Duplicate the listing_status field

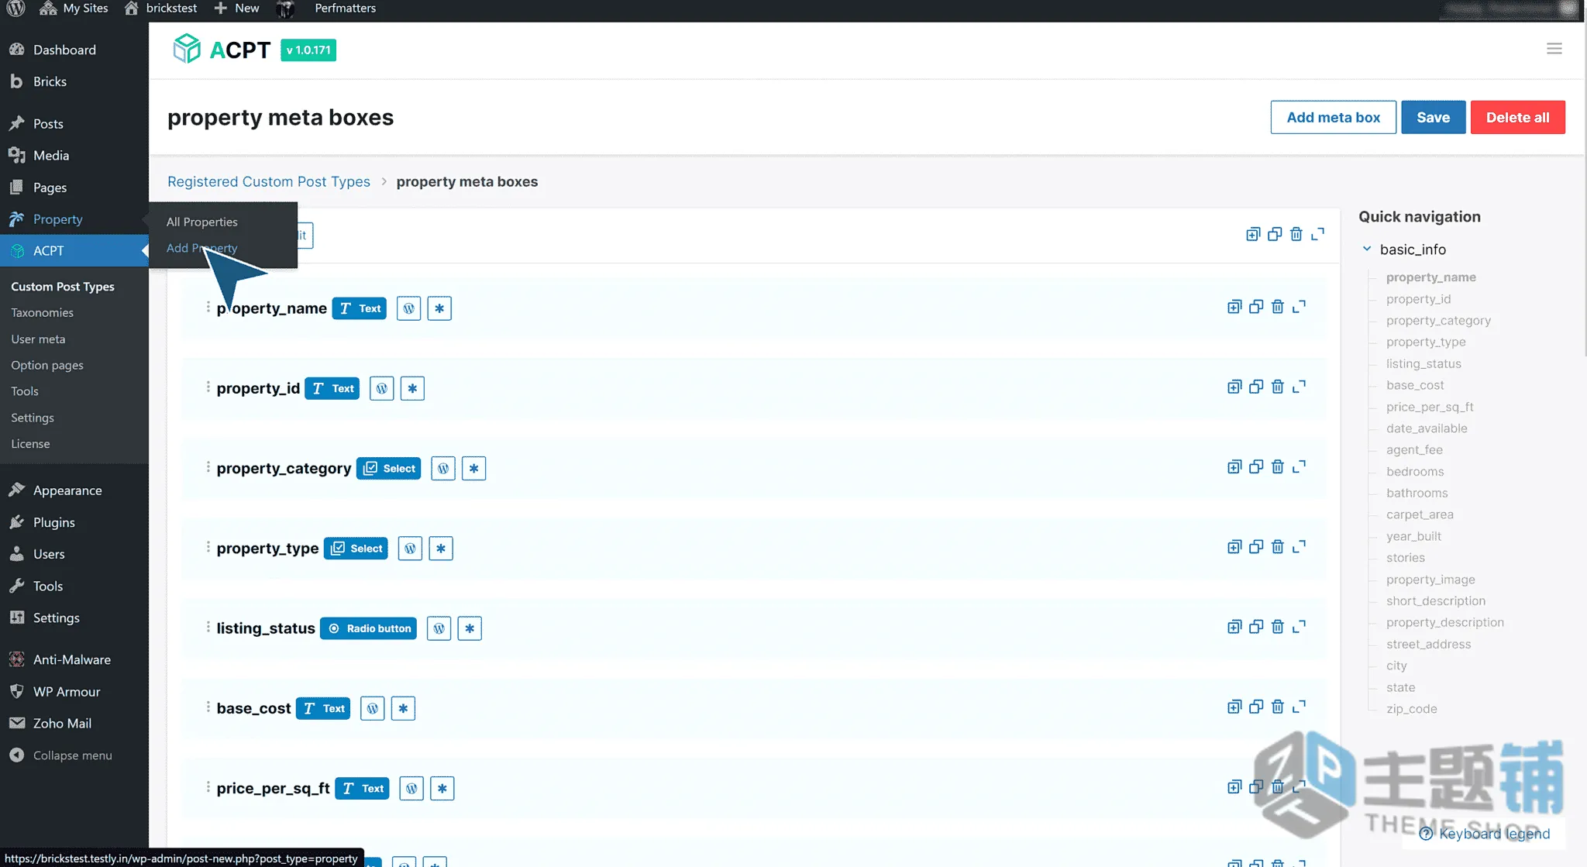[x=1256, y=627]
